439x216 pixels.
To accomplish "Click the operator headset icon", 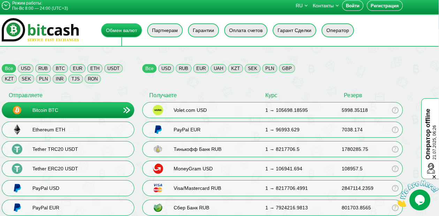I will pyautogui.click(x=431, y=168).
